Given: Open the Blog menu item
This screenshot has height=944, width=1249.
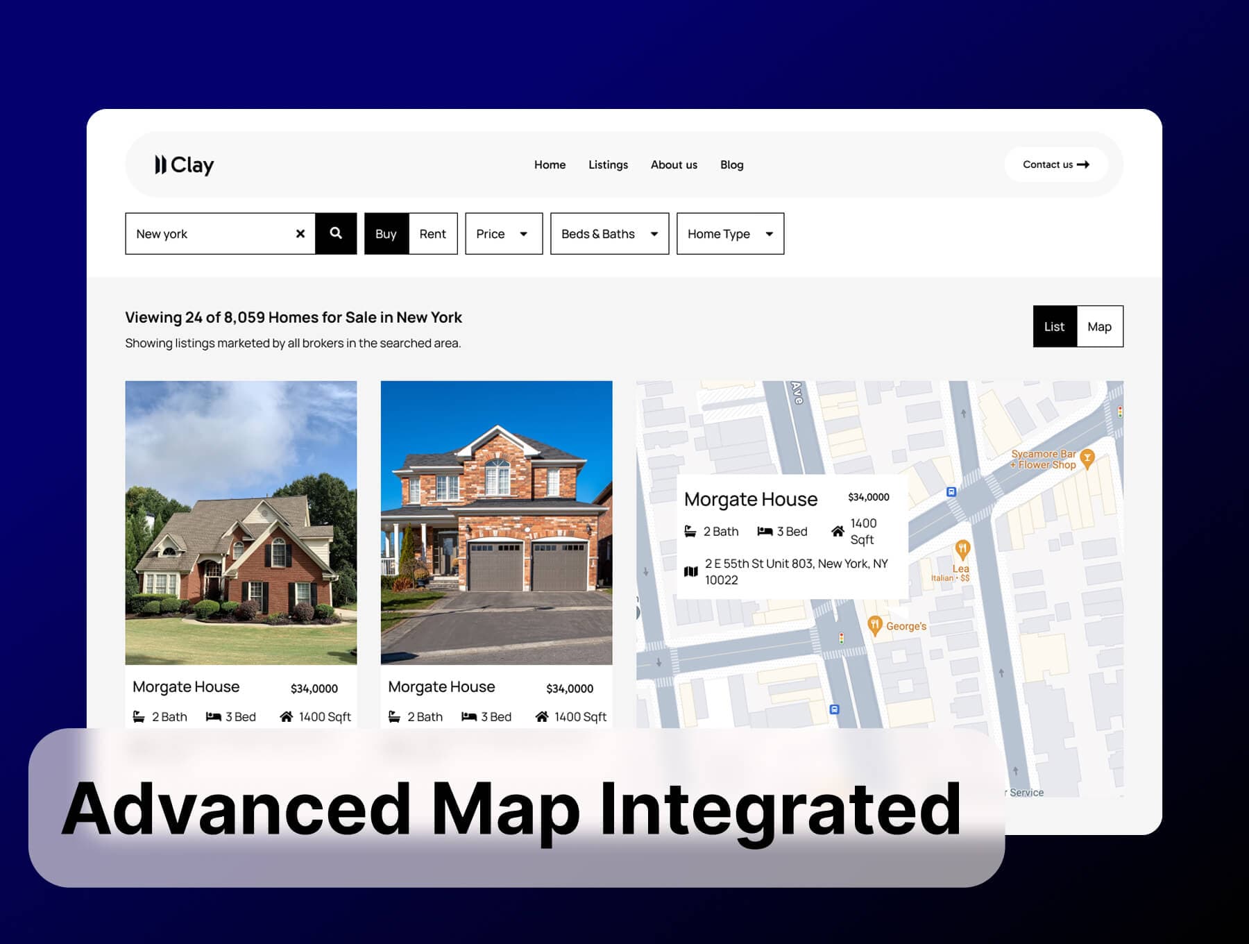Looking at the screenshot, I should [x=732, y=165].
